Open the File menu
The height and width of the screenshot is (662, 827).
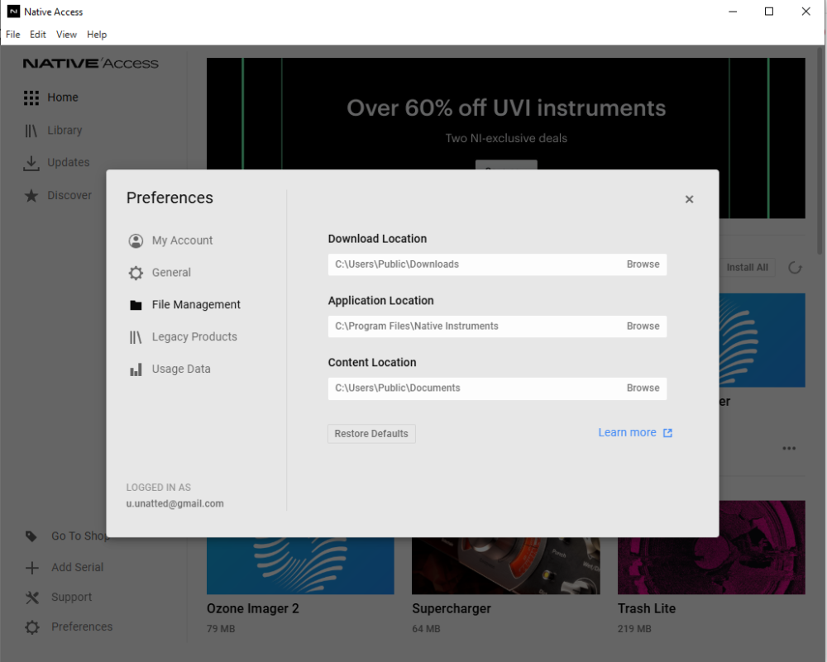coord(12,34)
